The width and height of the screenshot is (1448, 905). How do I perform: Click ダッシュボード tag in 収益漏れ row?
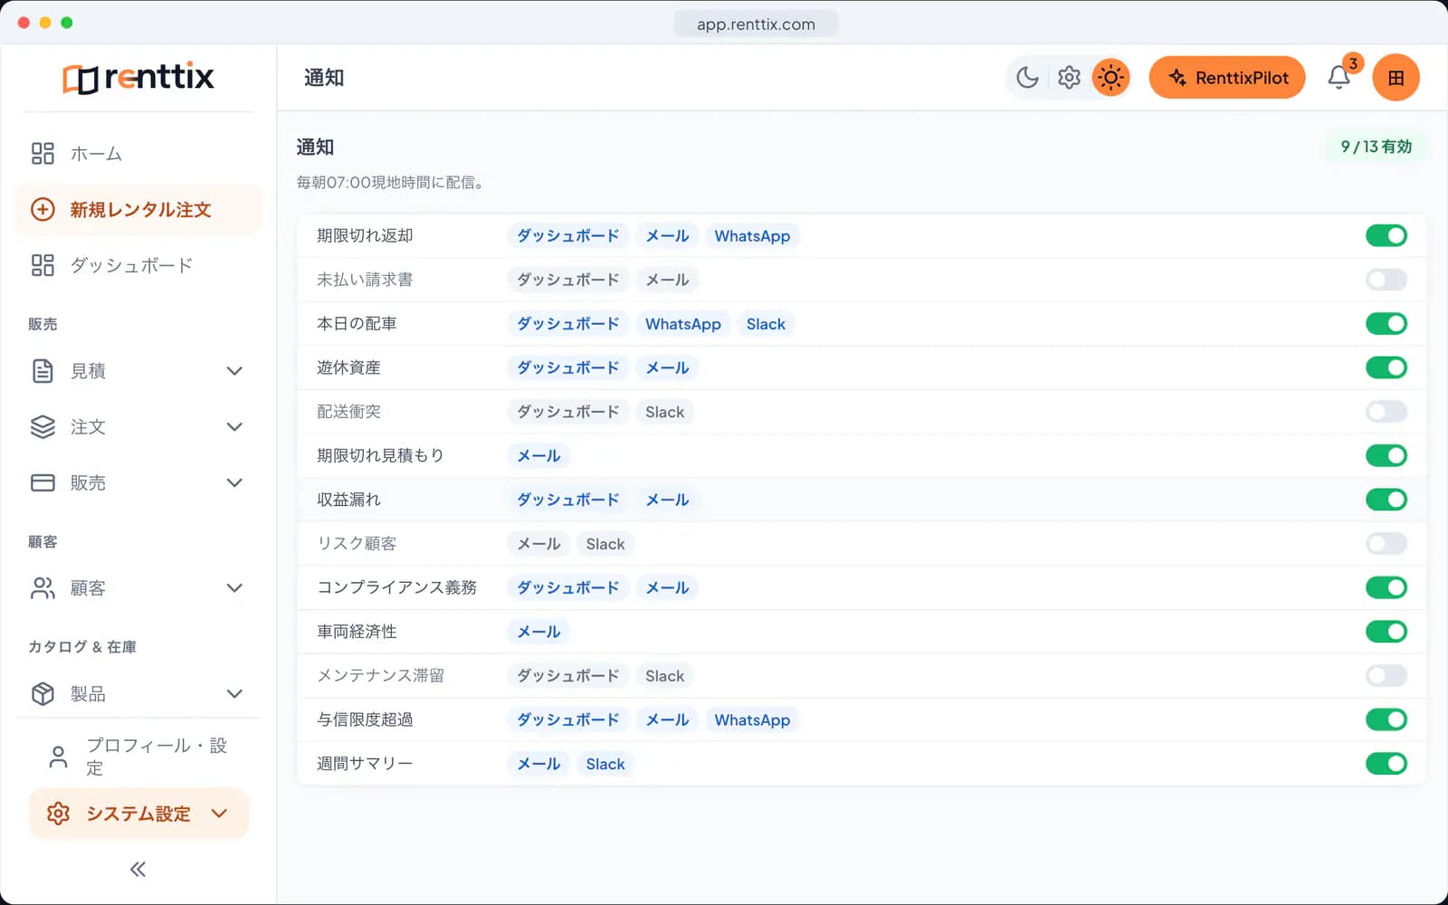point(568,500)
